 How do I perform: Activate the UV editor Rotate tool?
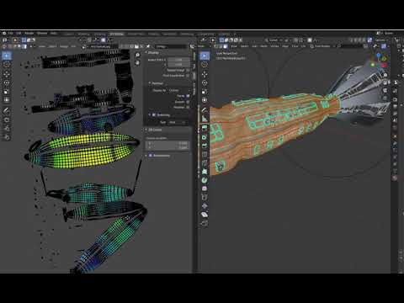(7, 83)
